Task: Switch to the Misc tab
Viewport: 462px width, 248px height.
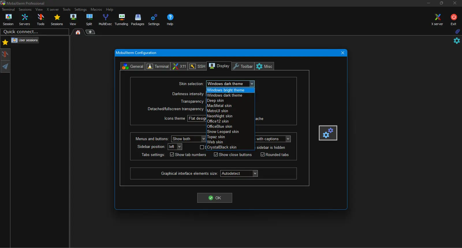Action: coord(264,66)
